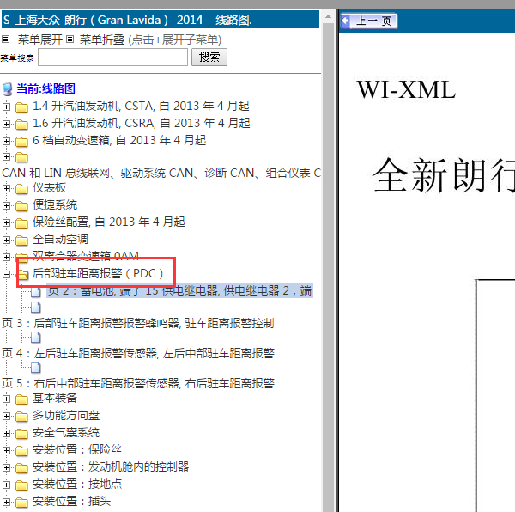The width and height of the screenshot is (515, 512).
Task: Expand the 多功能方向盘 tree node
Action: click(6, 416)
